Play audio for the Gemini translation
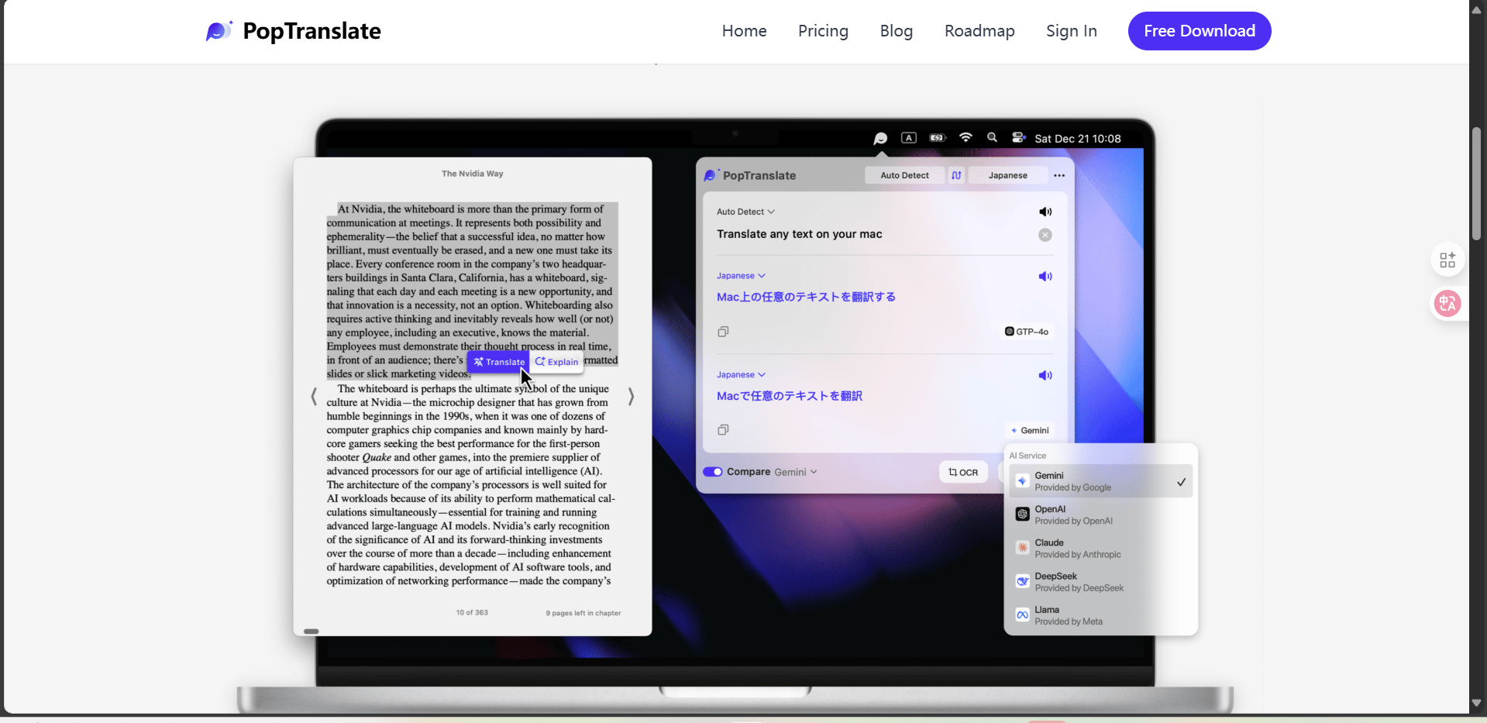The width and height of the screenshot is (1487, 723). point(1045,375)
